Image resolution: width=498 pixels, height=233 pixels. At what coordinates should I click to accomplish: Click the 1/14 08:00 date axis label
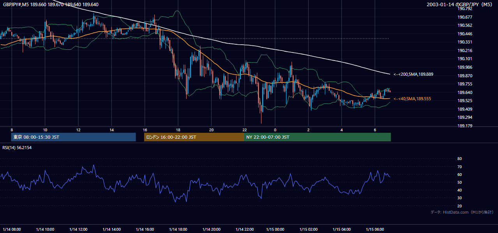[x=12, y=229]
